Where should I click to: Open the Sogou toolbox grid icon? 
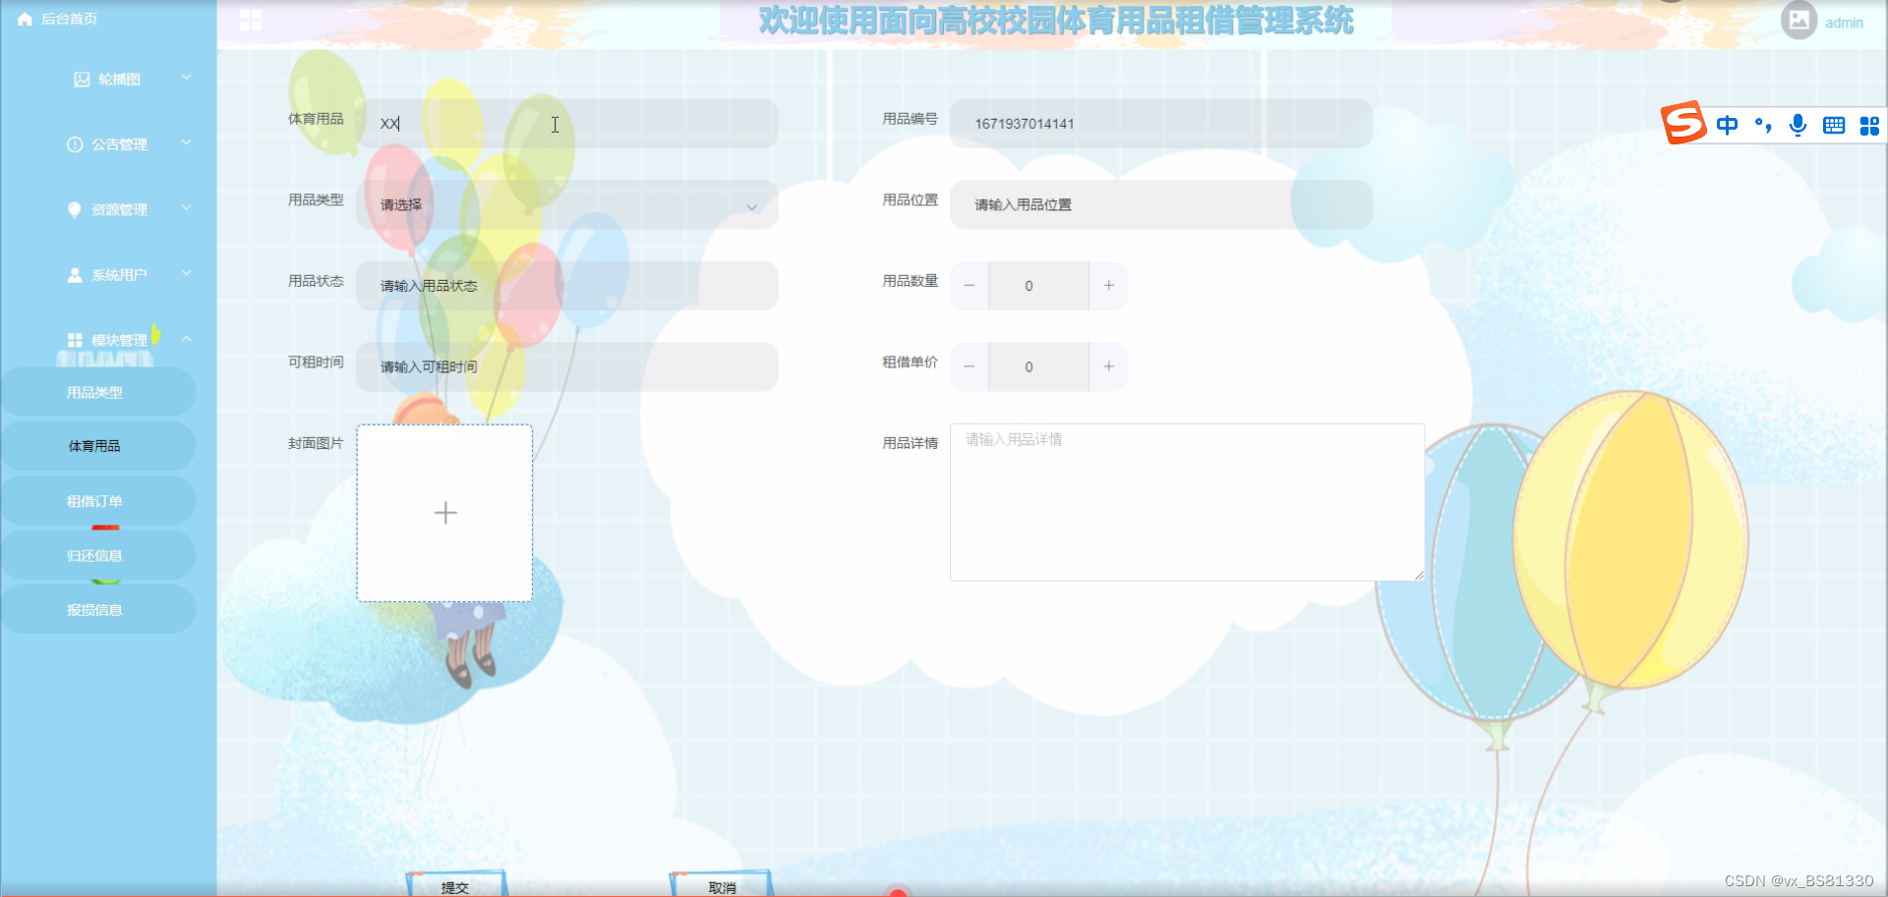click(x=1869, y=125)
